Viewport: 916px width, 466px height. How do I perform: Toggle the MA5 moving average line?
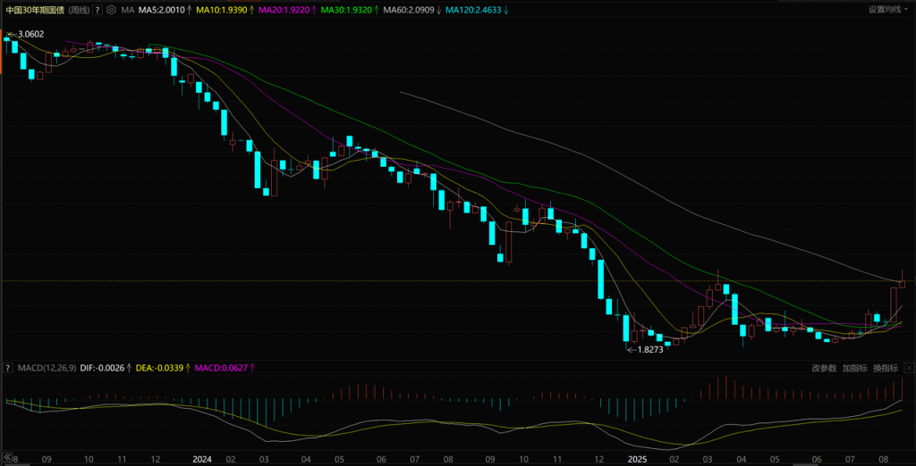163,10
